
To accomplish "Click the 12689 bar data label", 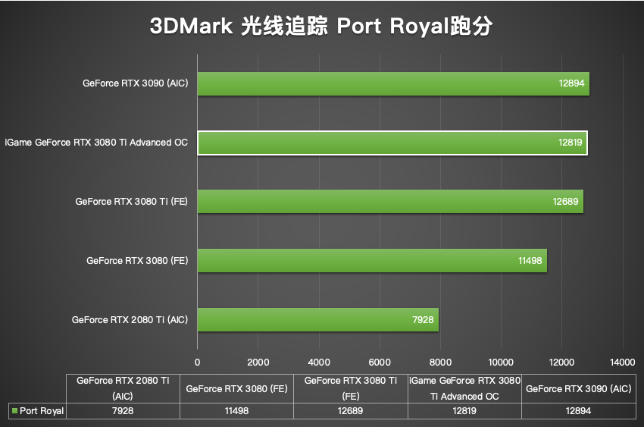I will pos(565,202).
